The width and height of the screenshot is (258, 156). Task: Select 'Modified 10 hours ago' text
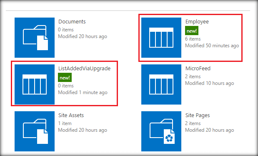pos(210,83)
